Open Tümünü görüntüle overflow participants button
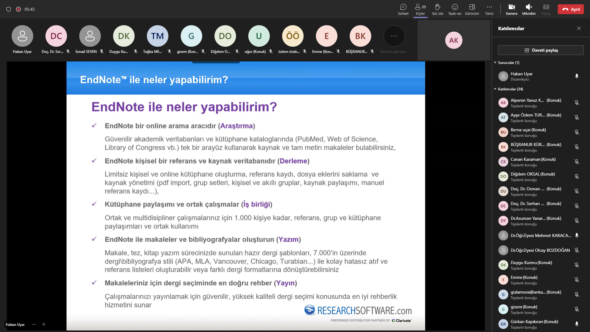Viewport: 590px width, 332px height. [x=394, y=36]
